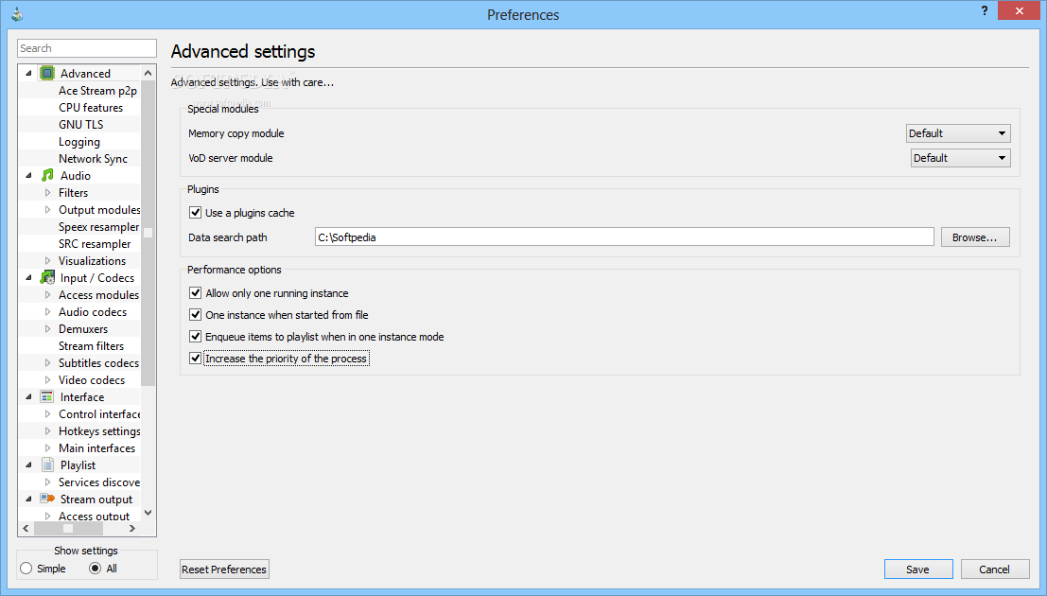Click the tree horizontal scrollbar thumb
The width and height of the screenshot is (1047, 596).
point(69,529)
